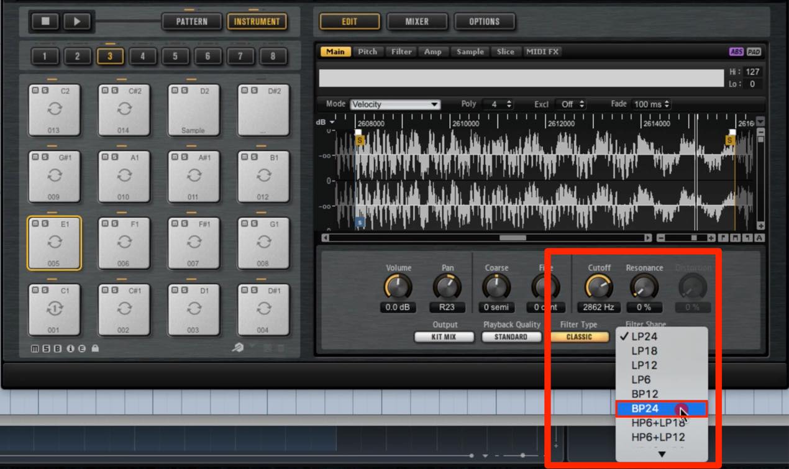Open the MIDI FX tab
Viewport: 789px width, 469px height.
(x=542, y=52)
